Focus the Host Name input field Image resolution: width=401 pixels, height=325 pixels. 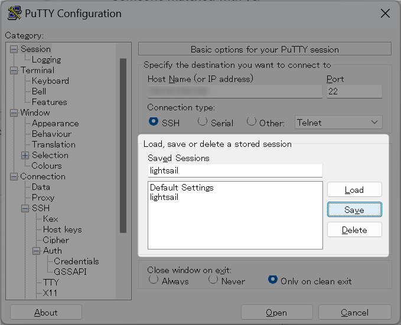coord(235,91)
